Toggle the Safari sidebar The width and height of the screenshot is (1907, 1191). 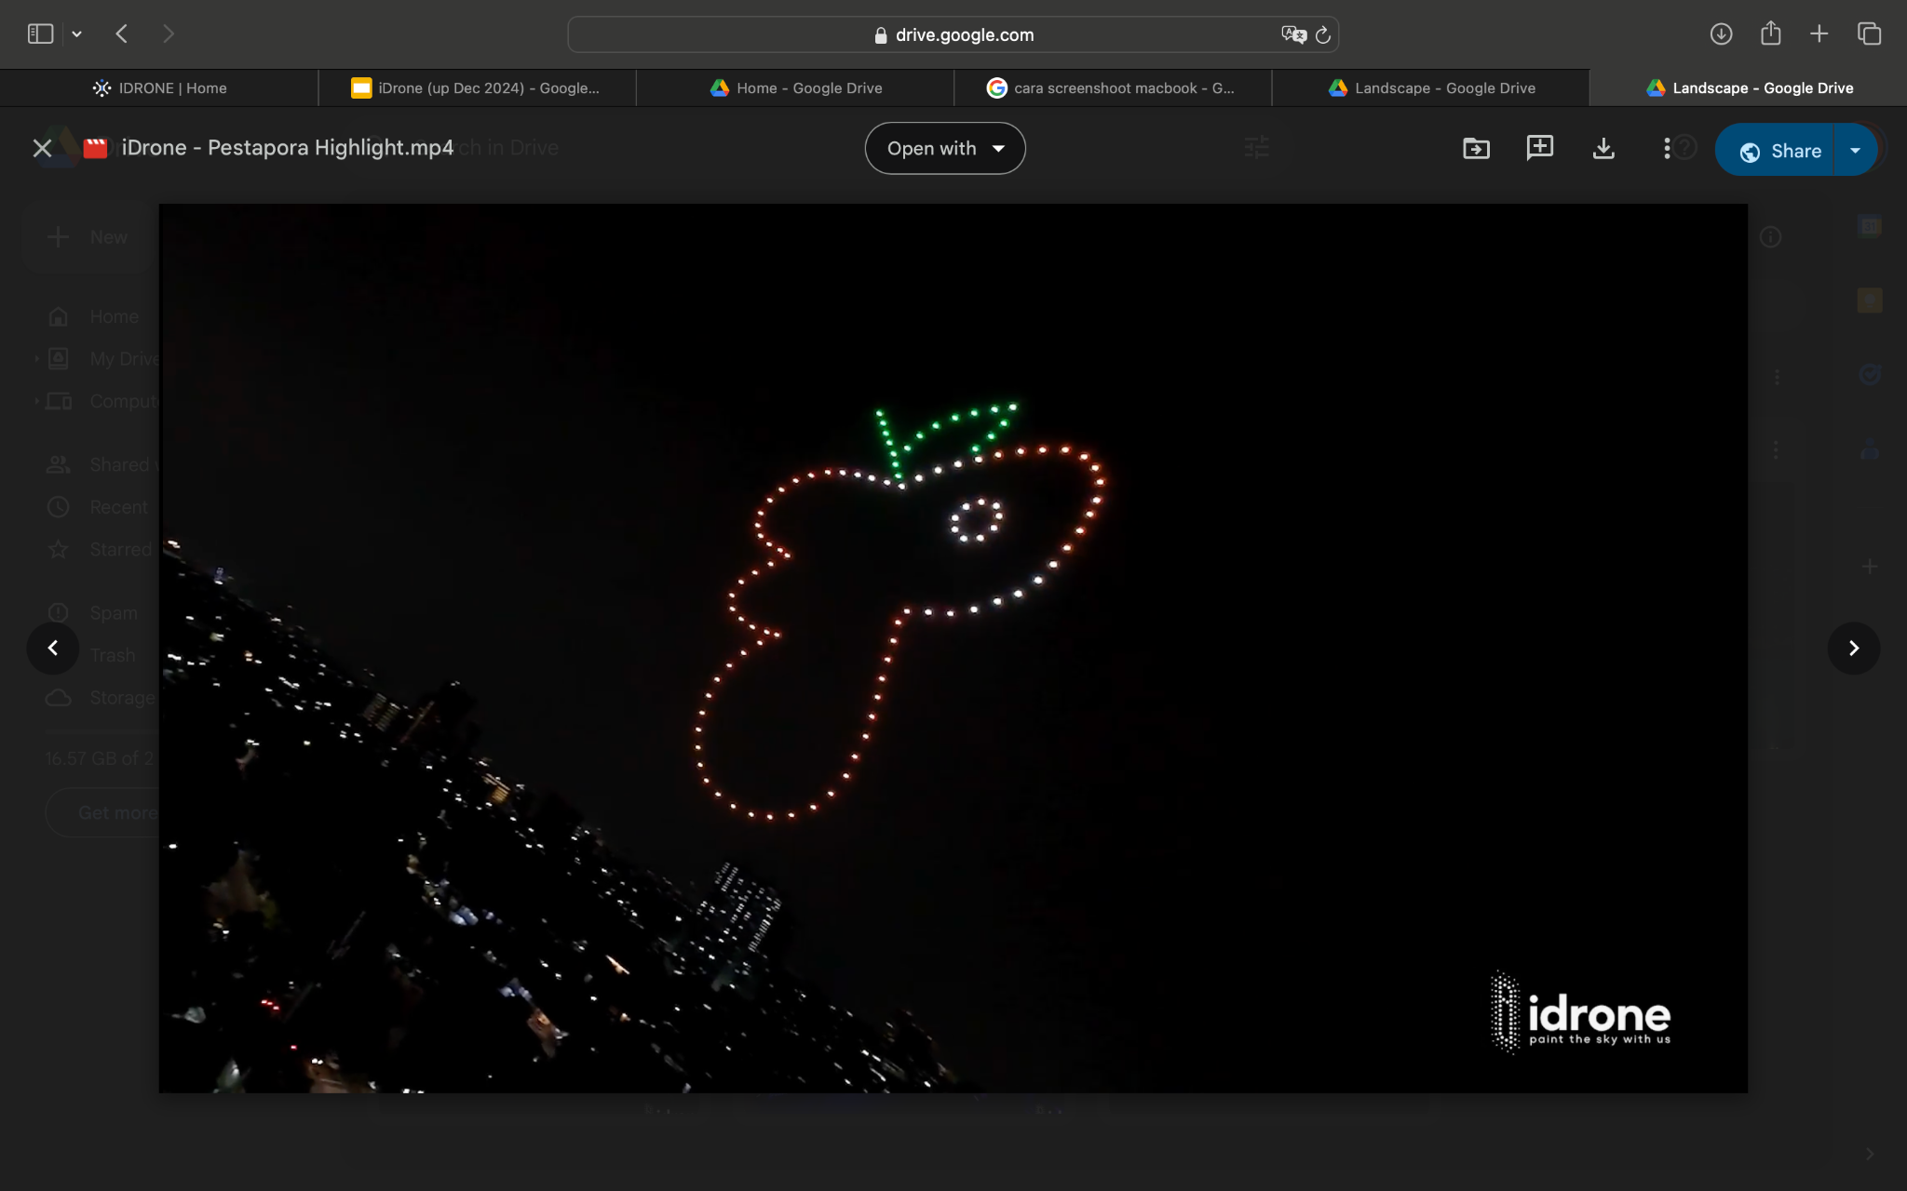click(x=40, y=34)
